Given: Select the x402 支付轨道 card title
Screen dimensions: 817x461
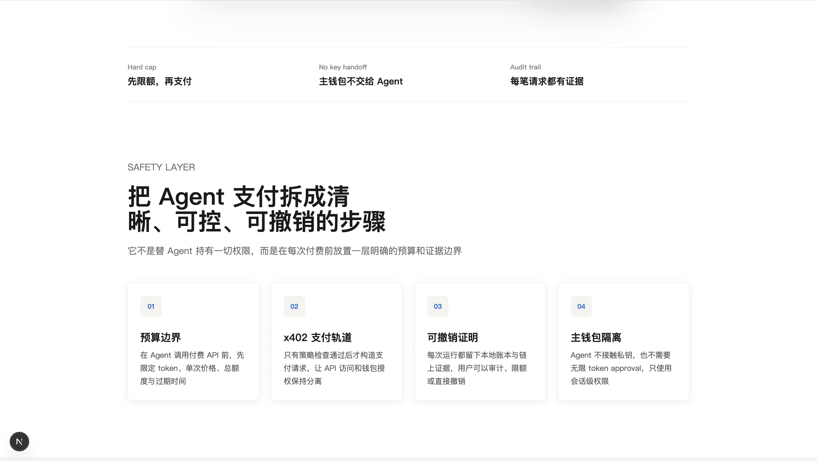Looking at the screenshot, I should click(x=317, y=337).
